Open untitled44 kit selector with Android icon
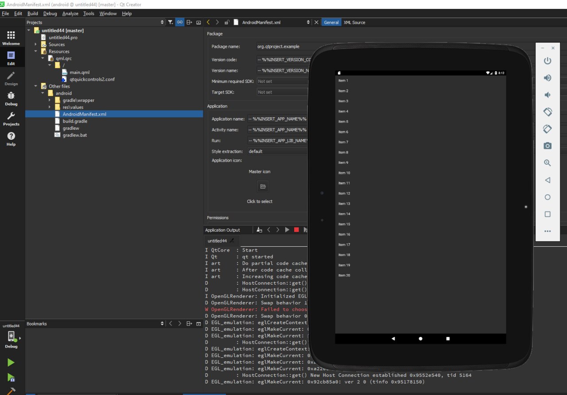 coord(11,337)
